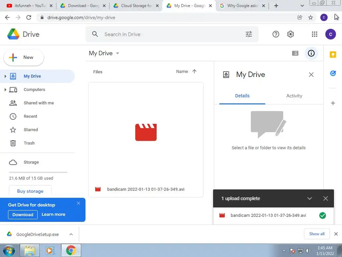This screenshot has width=342, height=257.
Task: Click the Learn more link
Action: 53,215
